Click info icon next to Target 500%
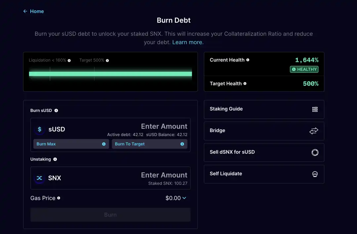This screenshot has width=357, height=234. pyautogui.click(x=107, y=61)
